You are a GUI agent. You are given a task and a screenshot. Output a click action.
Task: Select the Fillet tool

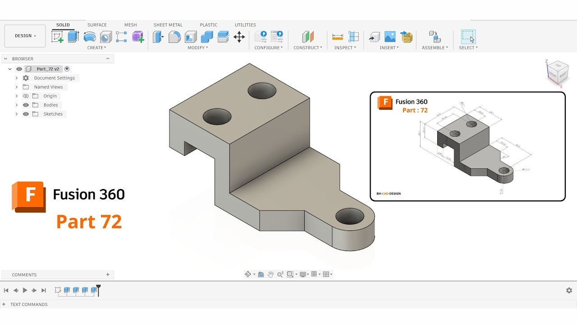pyautogui.click(x=174, y=37)
